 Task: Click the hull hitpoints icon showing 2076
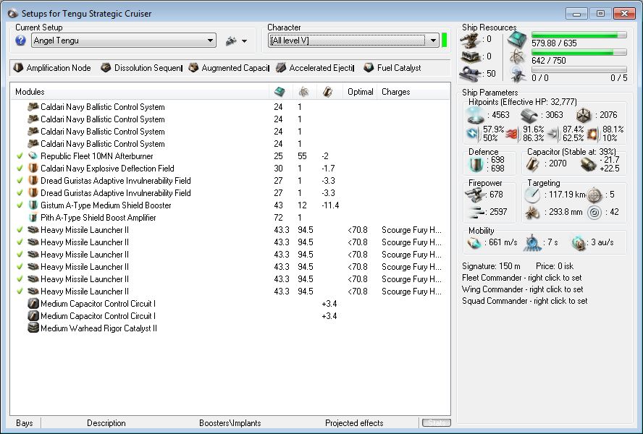pos(584,115)
